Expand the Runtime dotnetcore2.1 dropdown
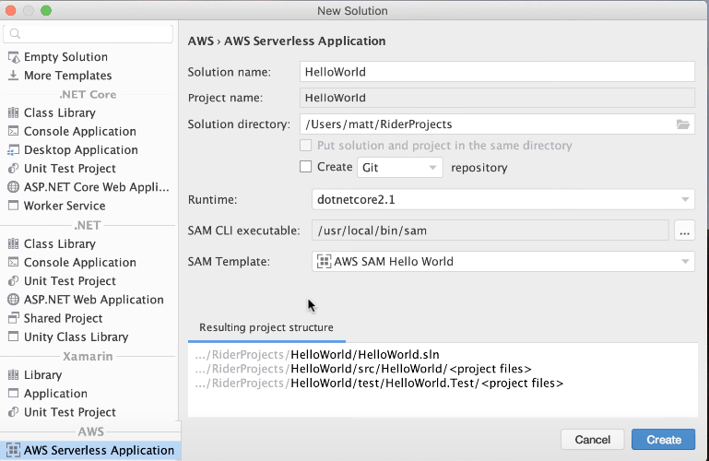This screenshot has height=461, width=709. 502,199
